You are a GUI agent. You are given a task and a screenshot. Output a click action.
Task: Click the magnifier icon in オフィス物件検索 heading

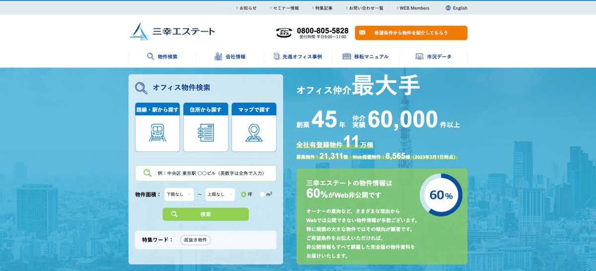[x=141, y=88]
